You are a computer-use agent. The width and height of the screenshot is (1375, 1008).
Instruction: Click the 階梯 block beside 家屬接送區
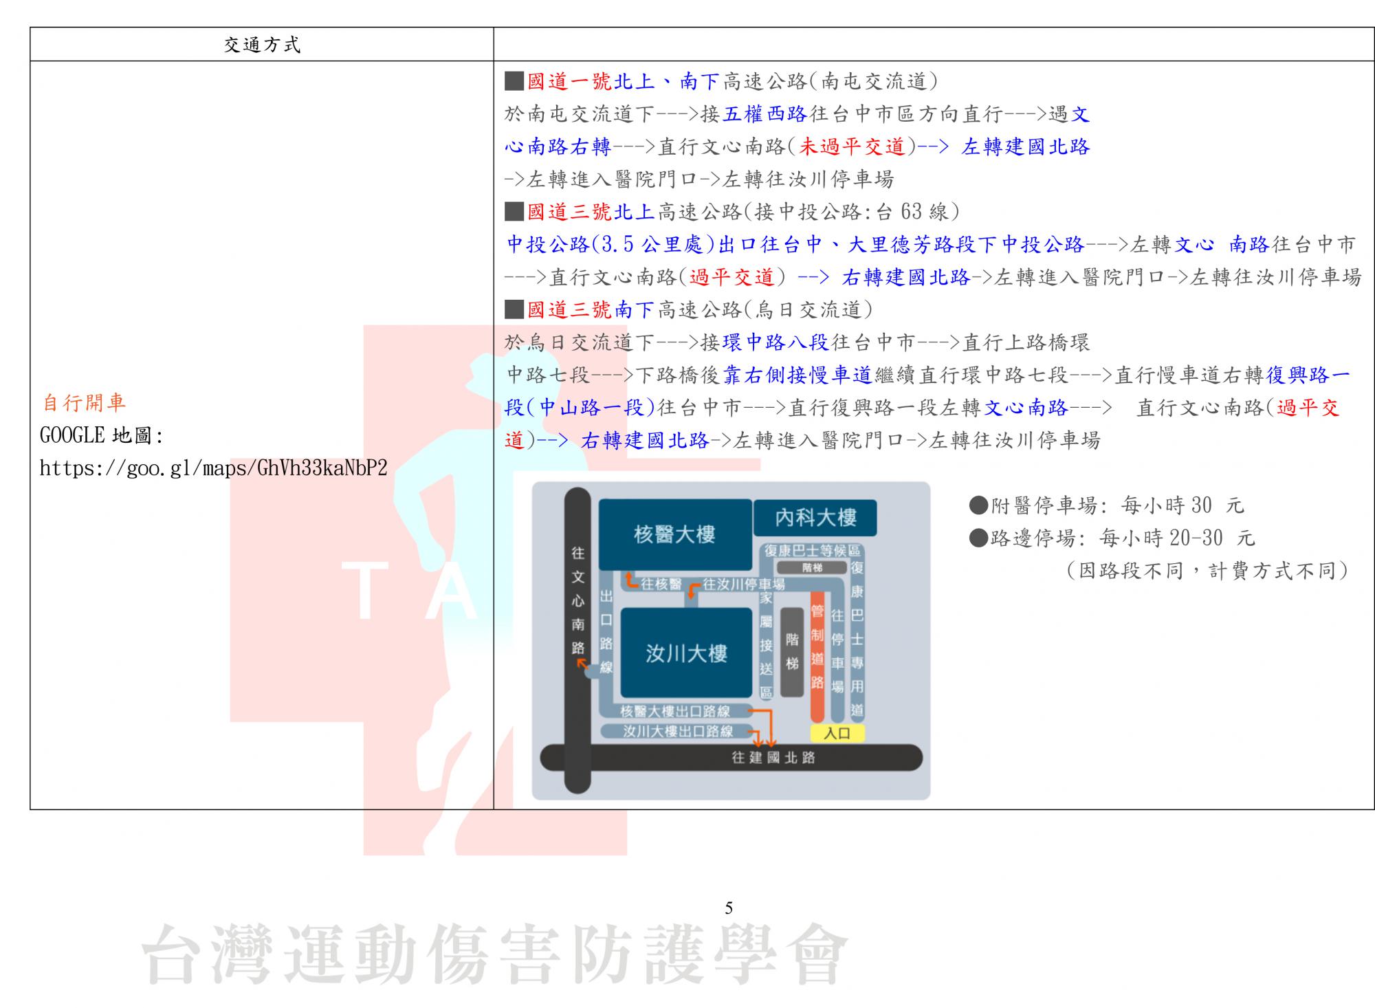(792, 652)
